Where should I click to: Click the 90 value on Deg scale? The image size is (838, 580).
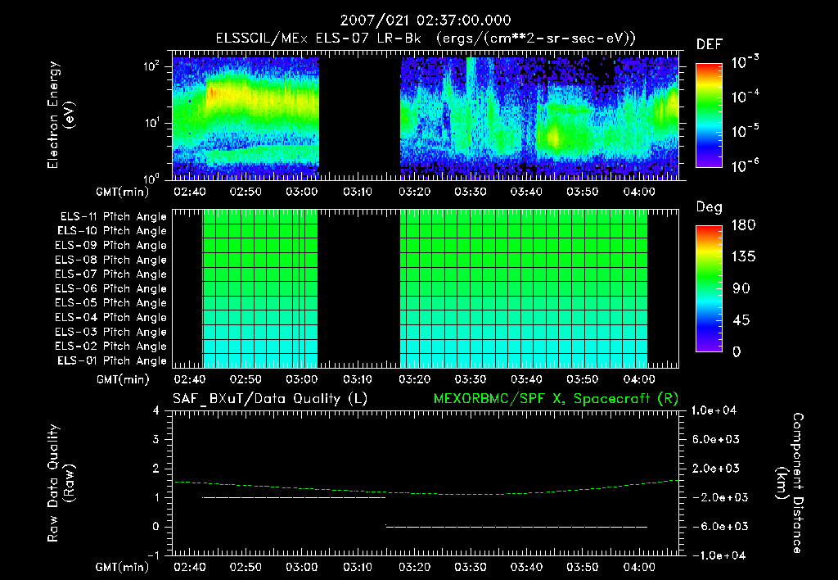click(741, 289)
